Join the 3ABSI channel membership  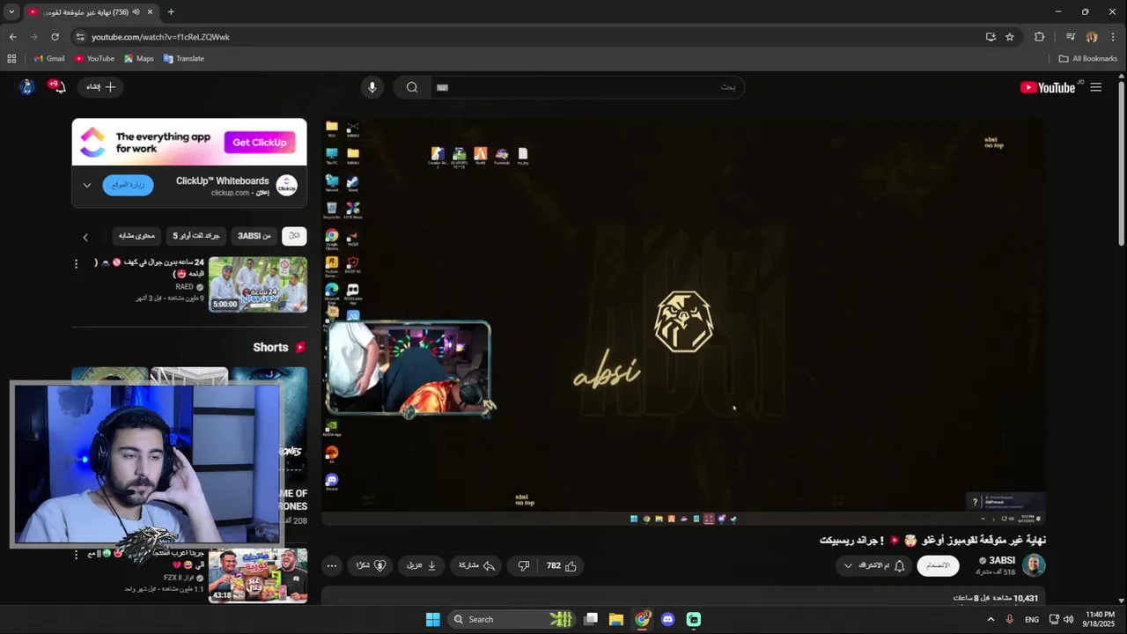[x=938, y=565]
